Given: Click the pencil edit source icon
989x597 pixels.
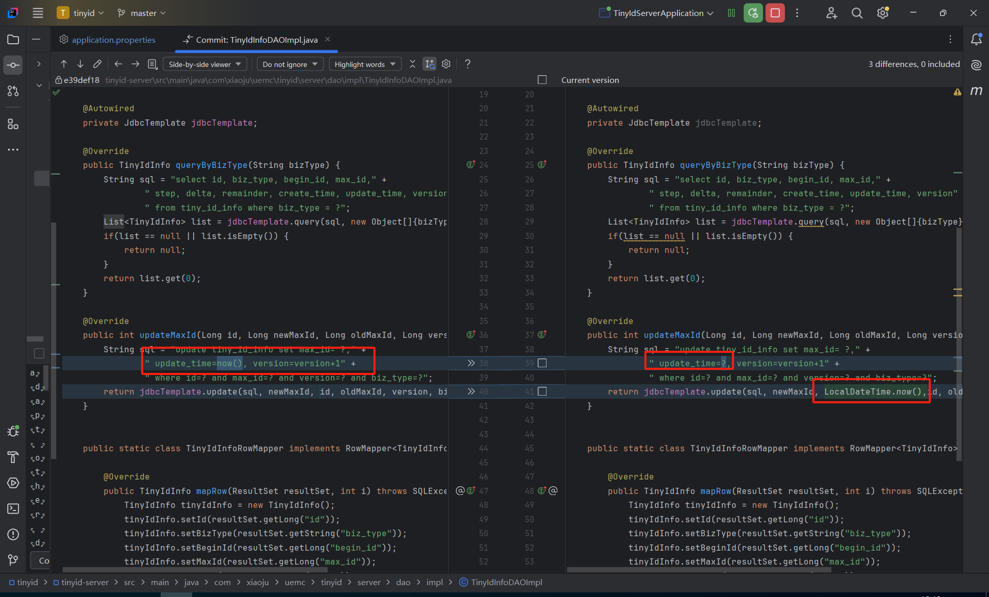Looking at the screenshot, I should [97, 64].
